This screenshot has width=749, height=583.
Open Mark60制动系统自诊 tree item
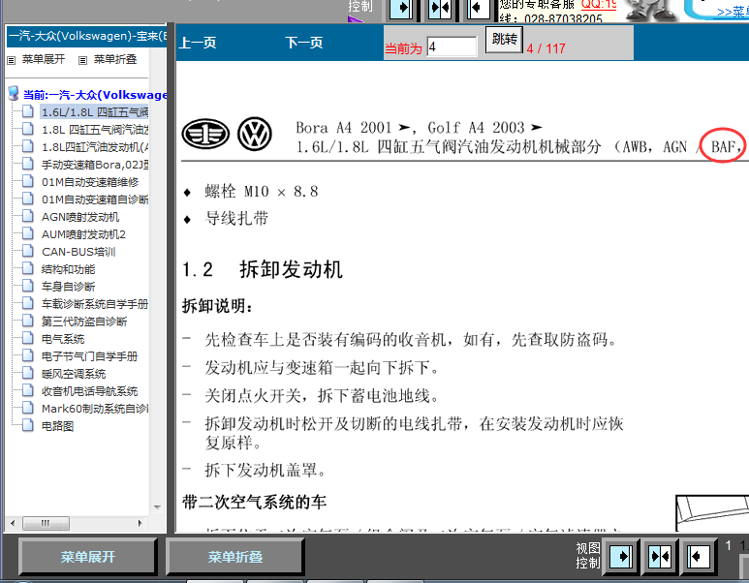coord(95,409)
